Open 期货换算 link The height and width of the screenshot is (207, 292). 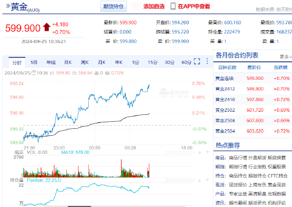277,158
